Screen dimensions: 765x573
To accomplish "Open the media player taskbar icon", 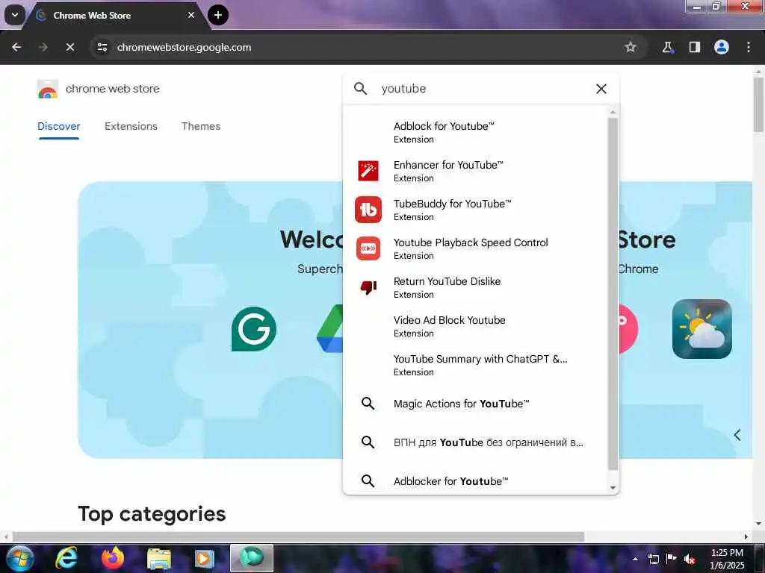I will point(205,559).
